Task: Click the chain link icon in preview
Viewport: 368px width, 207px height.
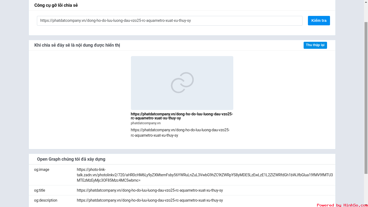Action: (x=182, y=83)
